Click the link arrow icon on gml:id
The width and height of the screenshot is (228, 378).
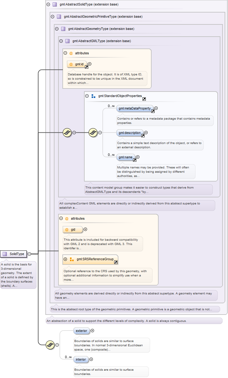pyautogui.click(x=86, y=67)
